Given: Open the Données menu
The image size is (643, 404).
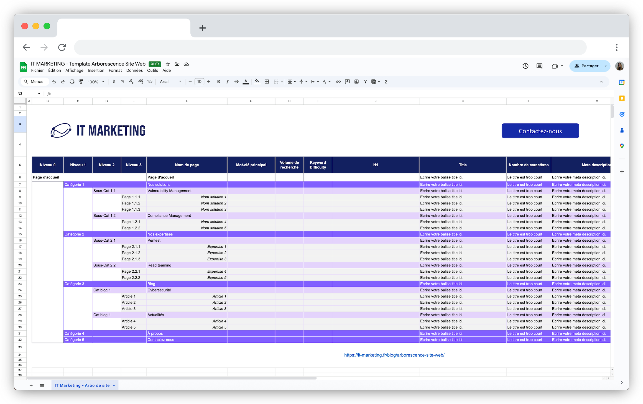Looking at the screenshot, I should point(134,71).
